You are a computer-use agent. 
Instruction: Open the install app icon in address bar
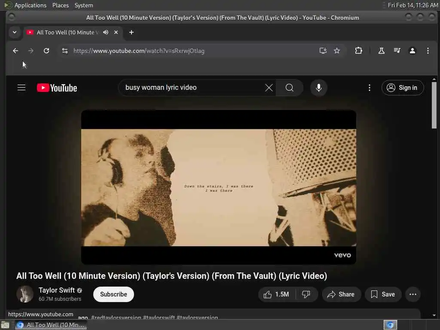point(323,51)
